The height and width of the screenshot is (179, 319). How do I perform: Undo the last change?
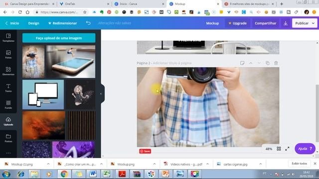coord(88,23)
